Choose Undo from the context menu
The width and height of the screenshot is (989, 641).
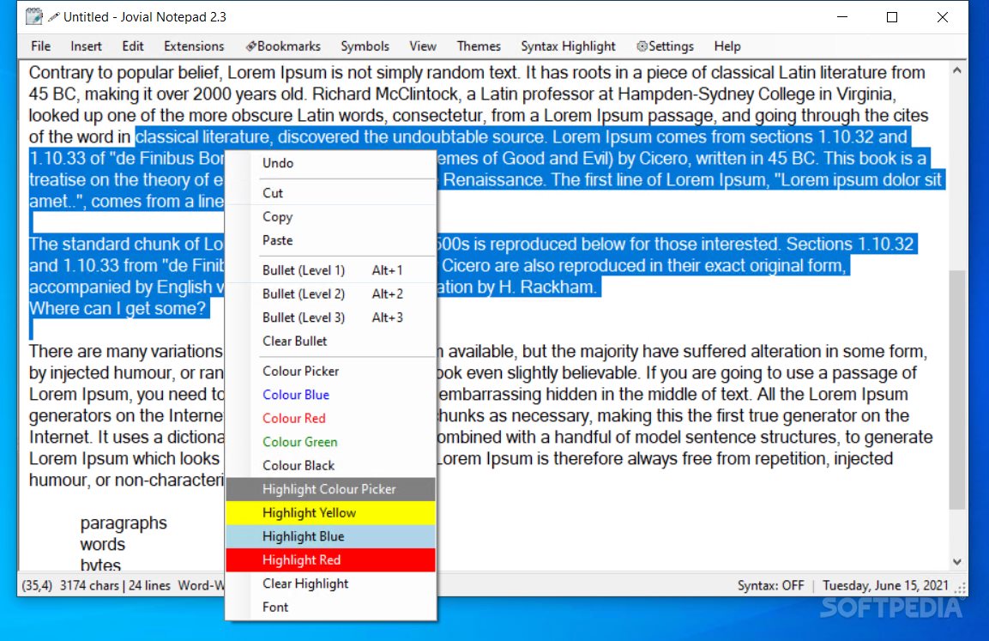point(330,163)
